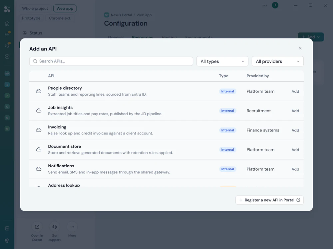Add the Notifications API
The width and height of the screenshot is (333, 249).
point(295,169)
